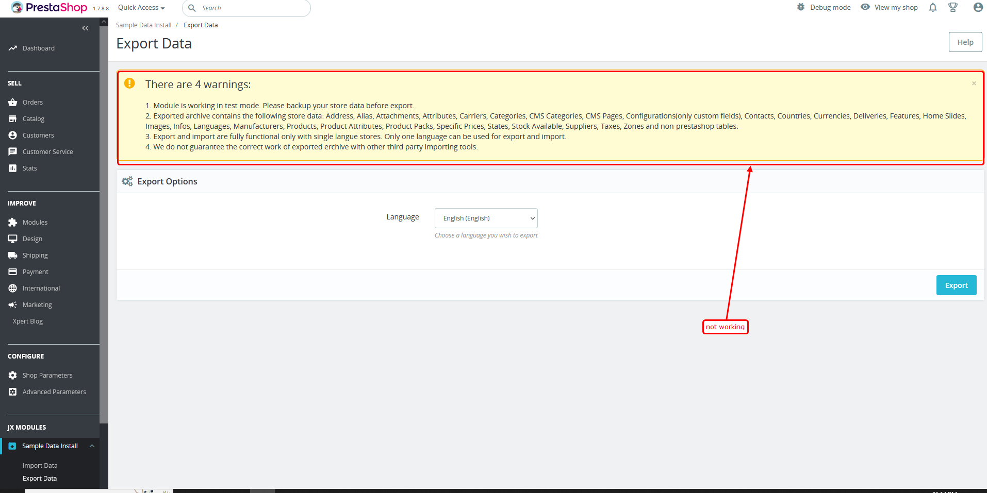Image resolution: width=987 pixels, height=493 pixels.
Task: Click the search magnifier icon
Action: tap(192, 8)
